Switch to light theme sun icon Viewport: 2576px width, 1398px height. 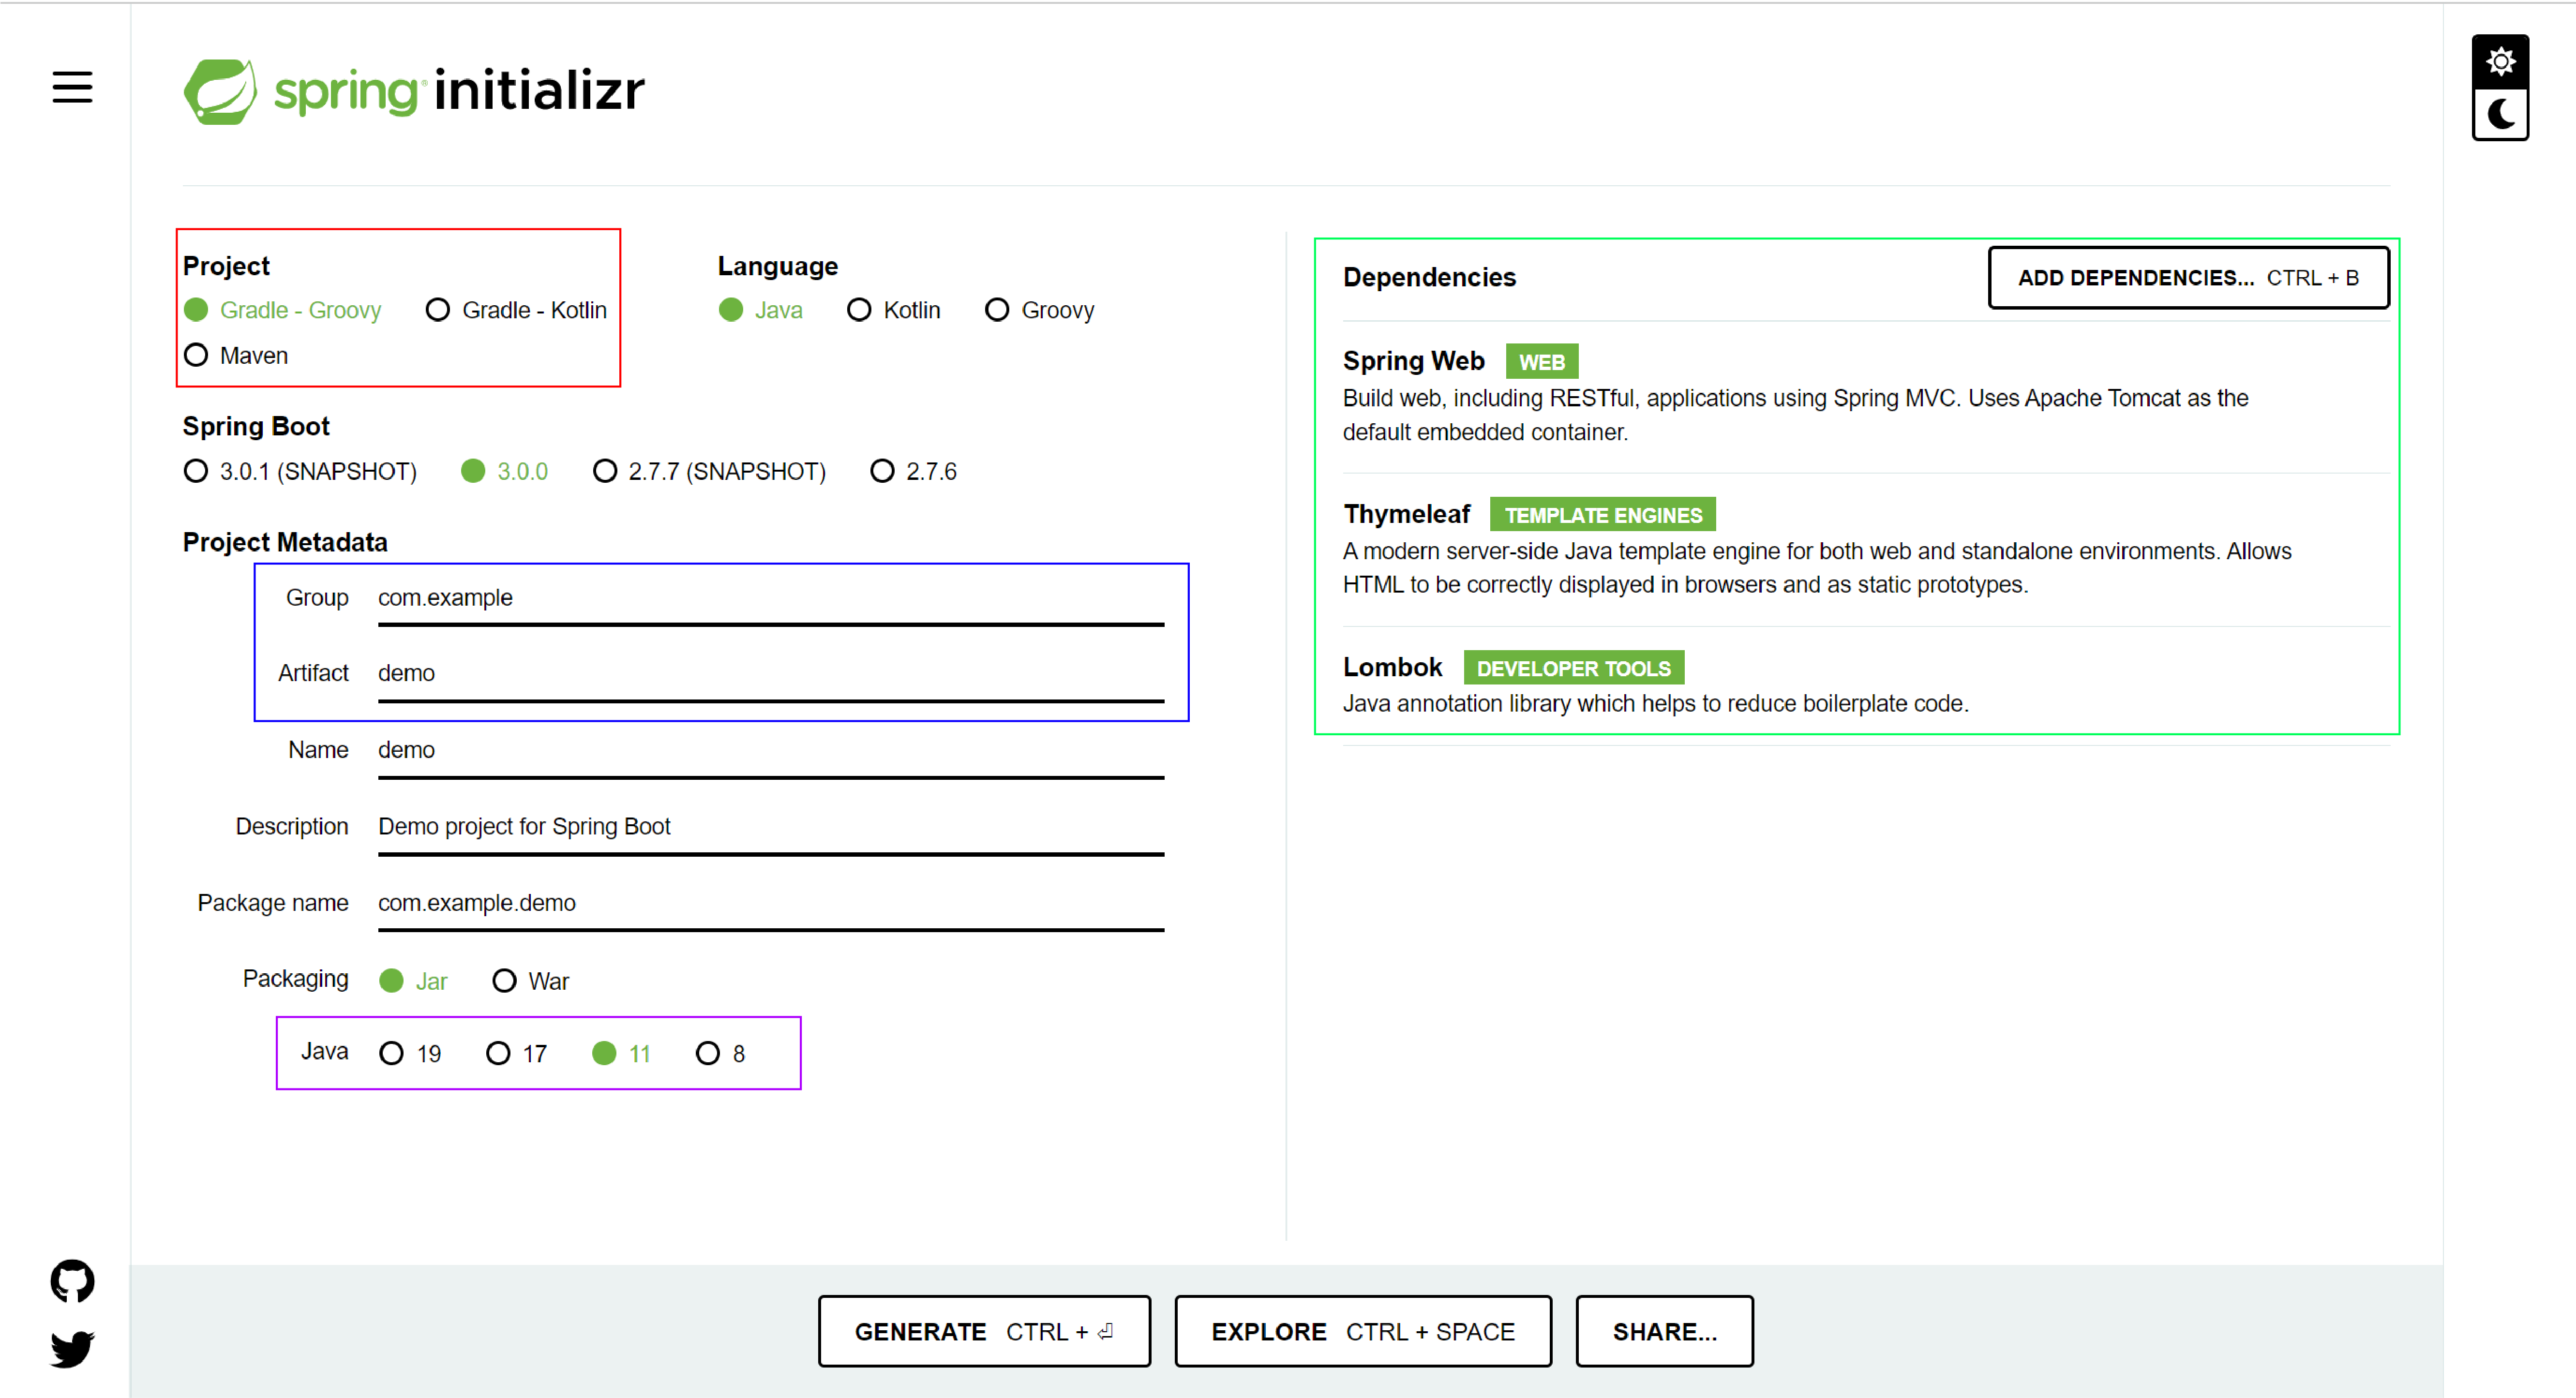[2500, 61]
